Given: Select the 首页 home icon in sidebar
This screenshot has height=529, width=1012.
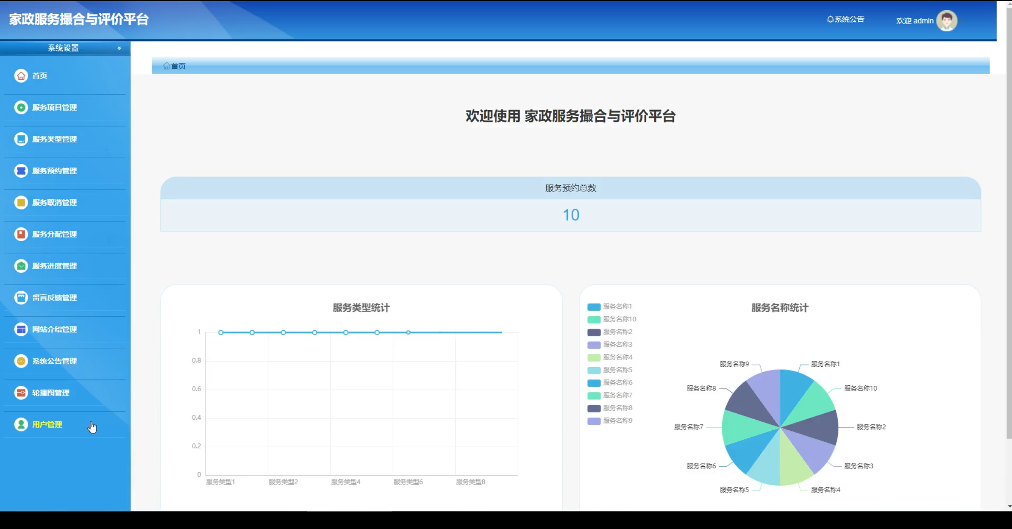Looking at the screenshot, I should pos(21,75).
